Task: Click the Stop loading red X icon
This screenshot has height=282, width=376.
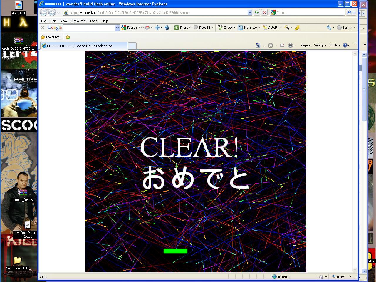Action: pyautogui.click(x=264, y=12)
